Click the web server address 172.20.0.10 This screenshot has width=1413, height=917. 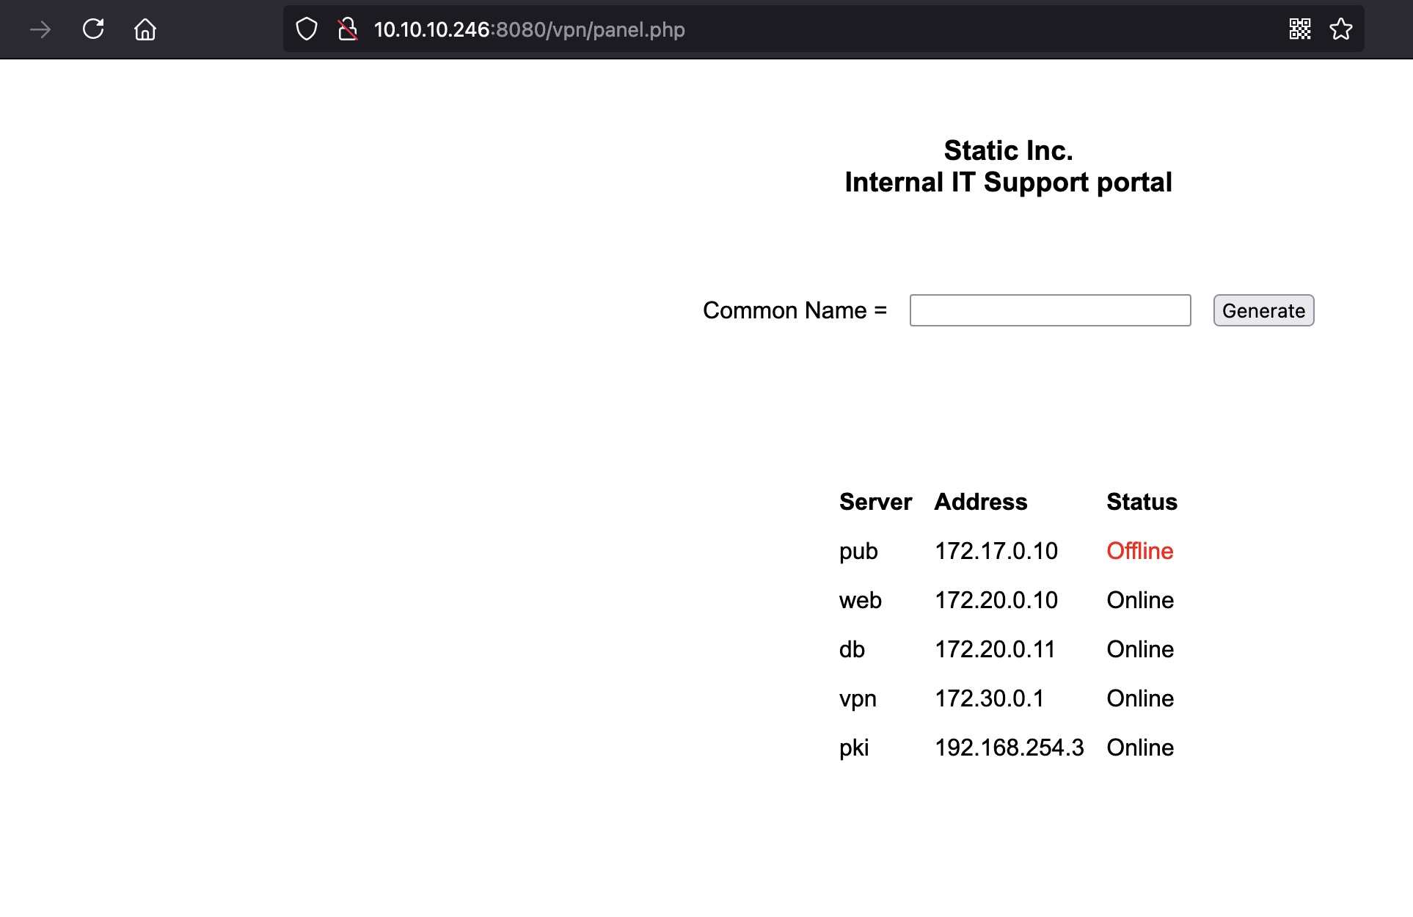996,600
